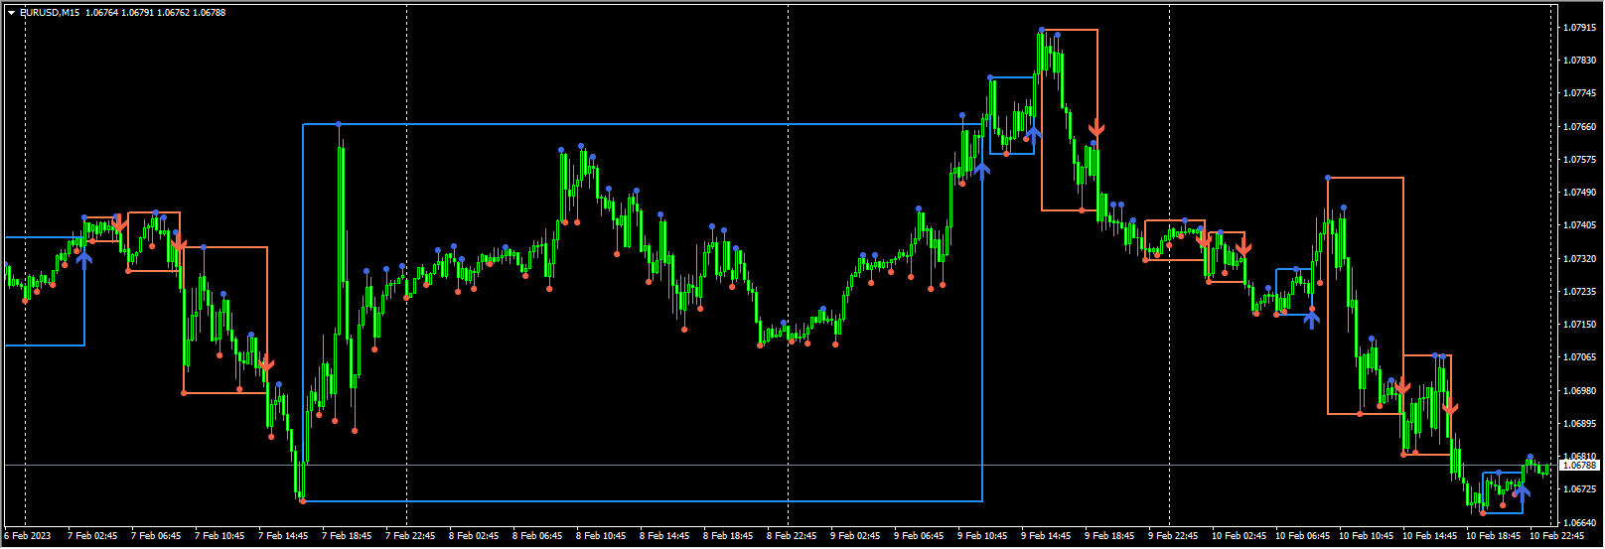Image resolution: width=1605 pixels, height=549 pixels.
Task: Click time axis label 10 Feb 18:45
Action: pyautogui.click(x=1493, y=536)
